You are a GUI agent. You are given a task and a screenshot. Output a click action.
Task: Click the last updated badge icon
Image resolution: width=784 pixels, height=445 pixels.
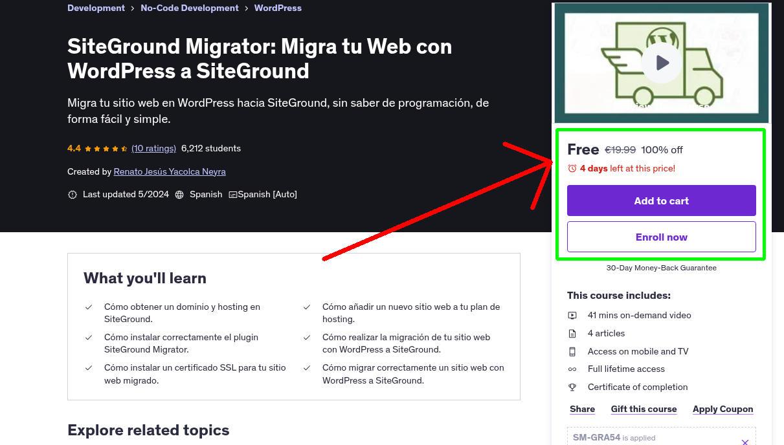tap(73, 194)
